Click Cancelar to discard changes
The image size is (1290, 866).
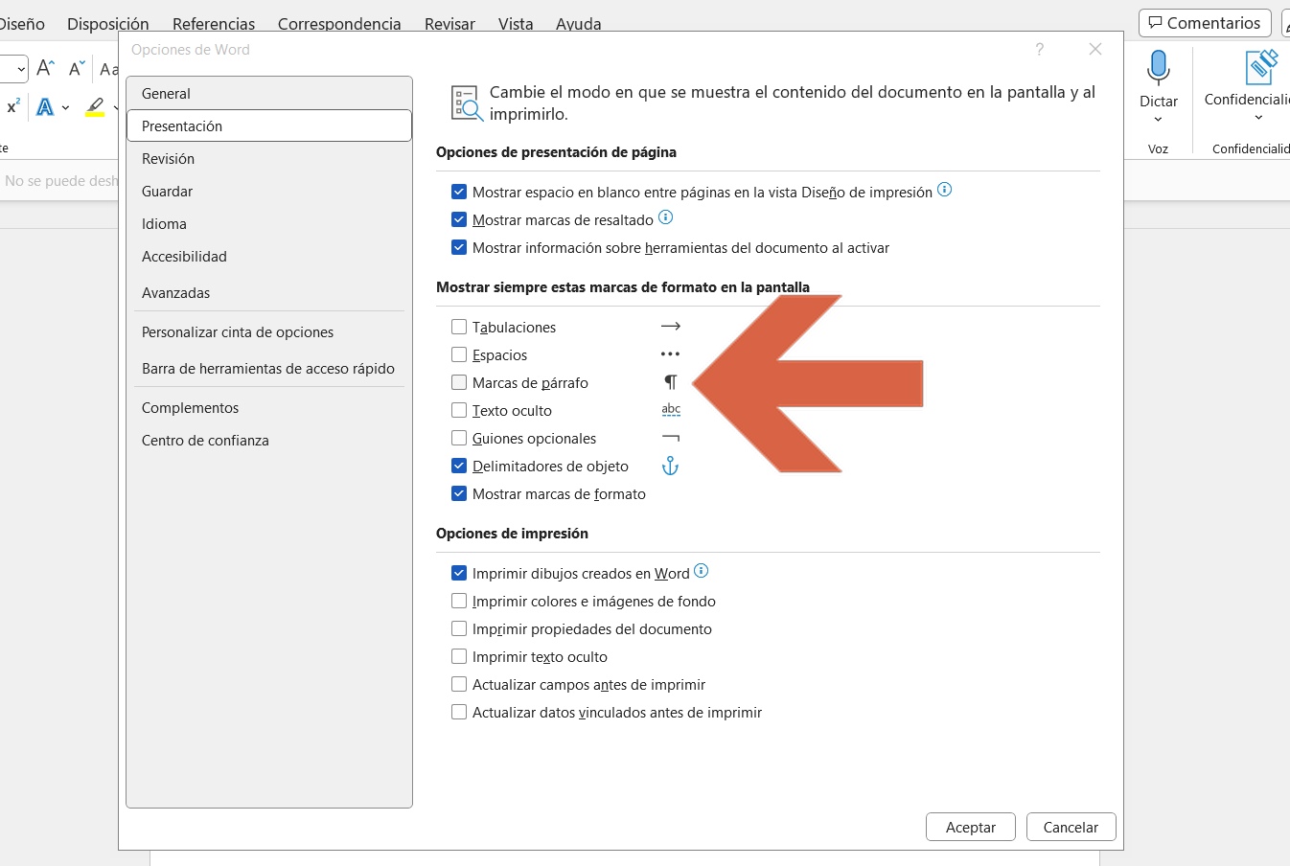click(1071, 827)
